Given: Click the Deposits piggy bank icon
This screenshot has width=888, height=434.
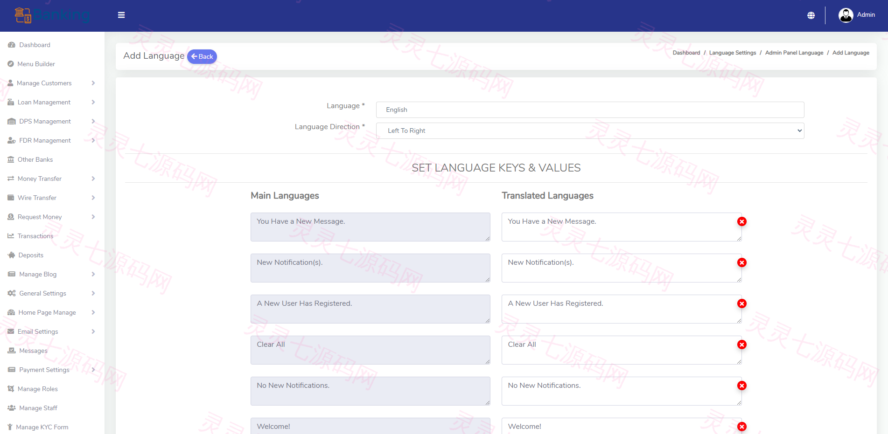Looking at the screenshot, I should (12, 255).
